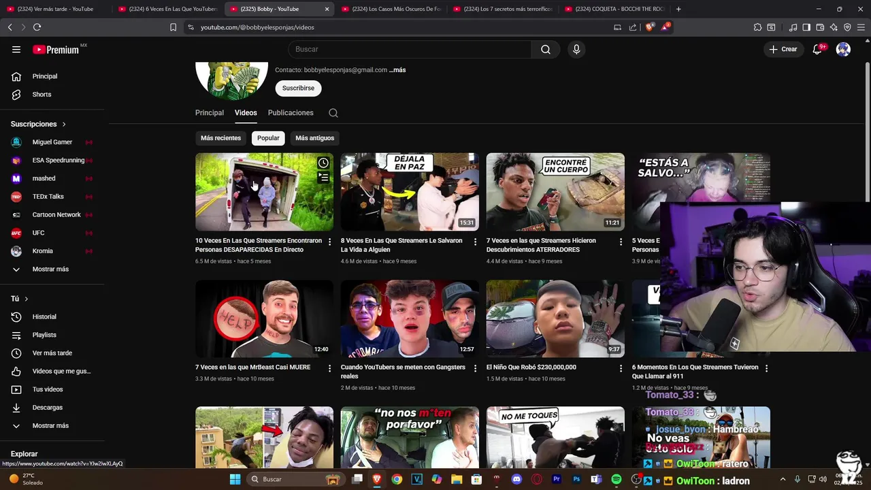
Task: Toggle the browser sidebar panel
Action: point(806,27)
